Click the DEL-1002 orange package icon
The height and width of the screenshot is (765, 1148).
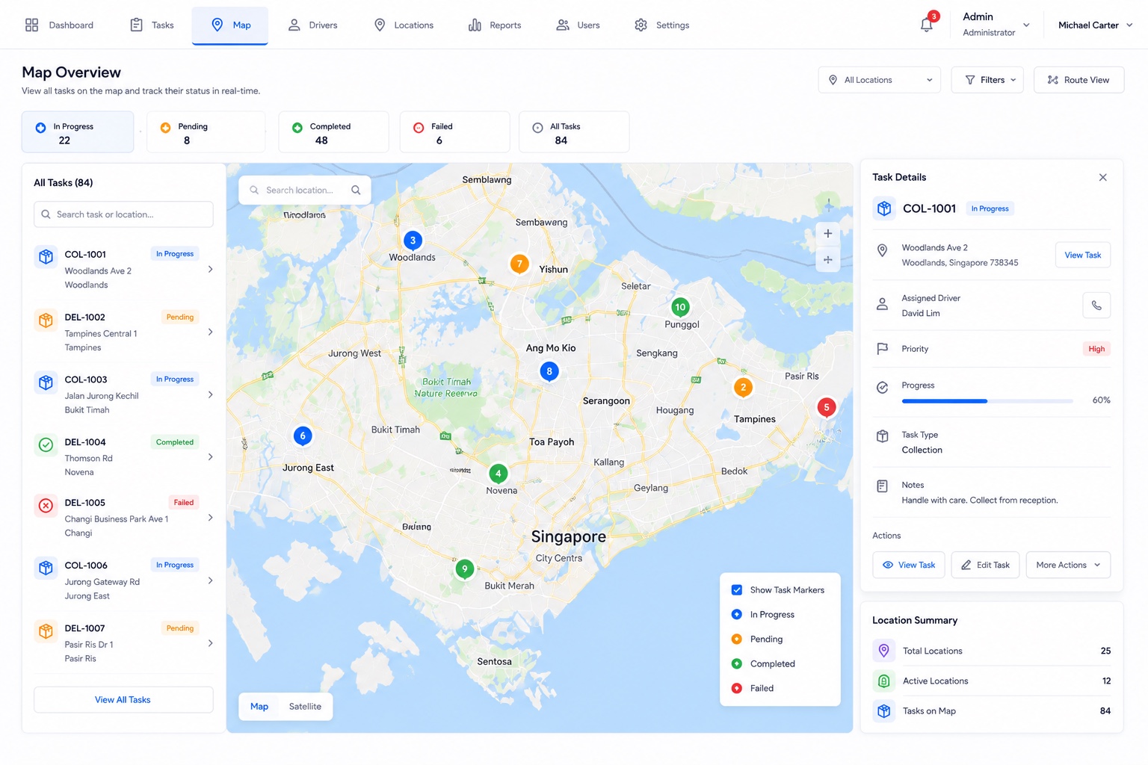click(46, 320)
